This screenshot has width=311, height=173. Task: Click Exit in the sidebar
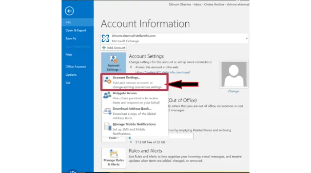pyautogui.click(x=68, y=83)
